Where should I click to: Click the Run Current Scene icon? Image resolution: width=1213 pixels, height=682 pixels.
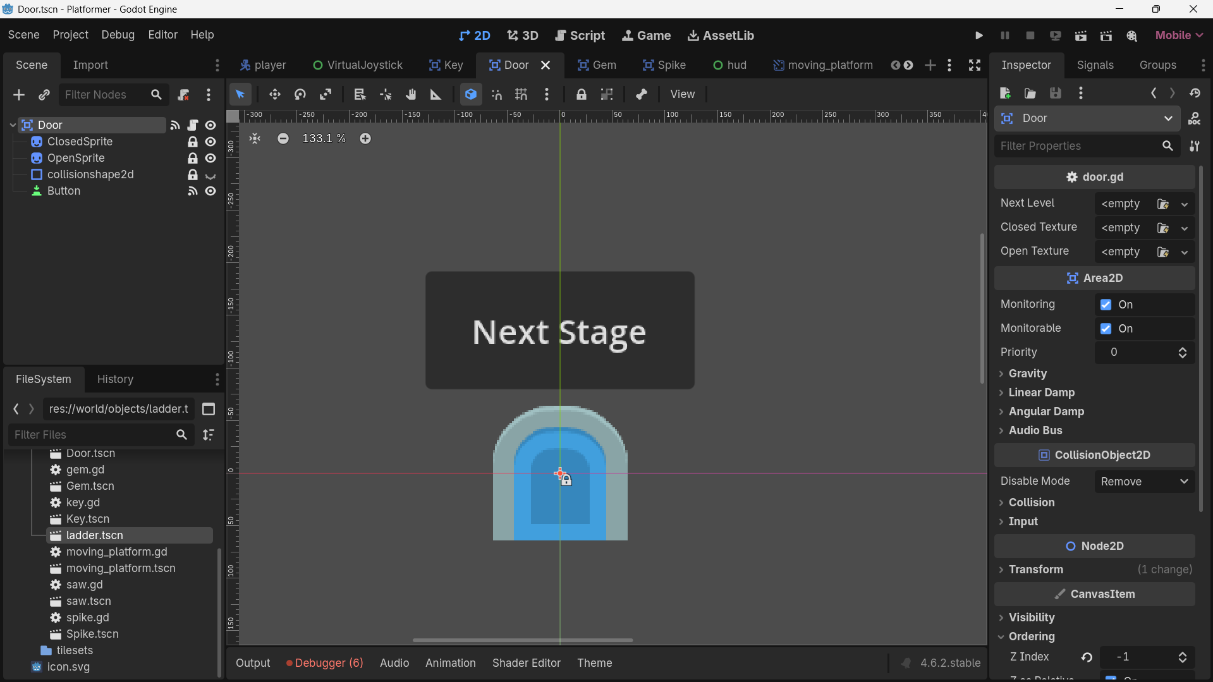click(x=1080, y=35)
